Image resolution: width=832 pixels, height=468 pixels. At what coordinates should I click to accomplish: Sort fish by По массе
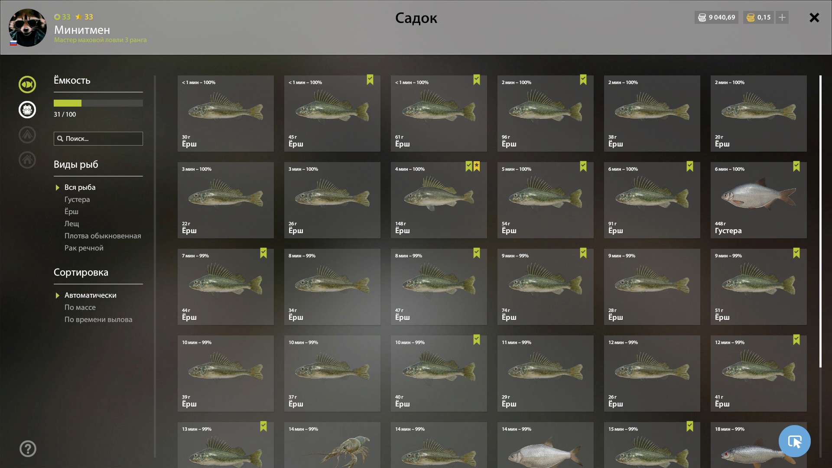[80, 307]
